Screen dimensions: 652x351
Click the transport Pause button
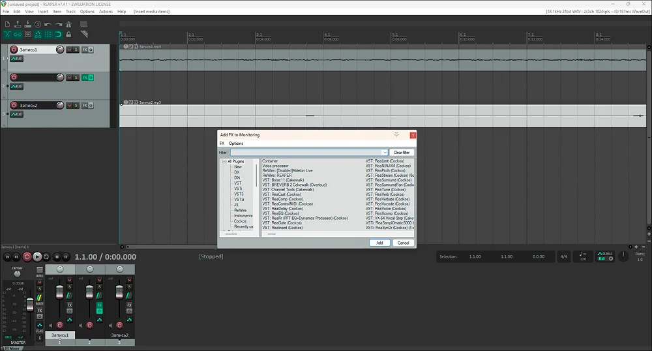[66, 257]
